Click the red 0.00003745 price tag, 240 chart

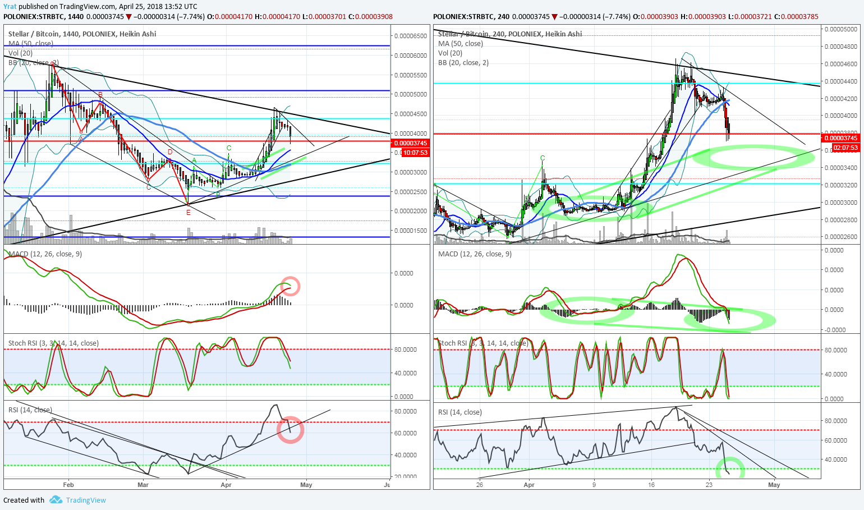coord(840,138)
